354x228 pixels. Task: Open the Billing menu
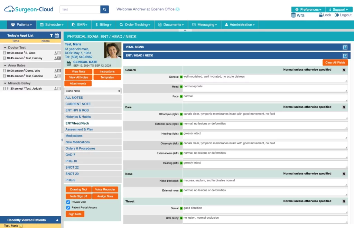click(104, 25)
